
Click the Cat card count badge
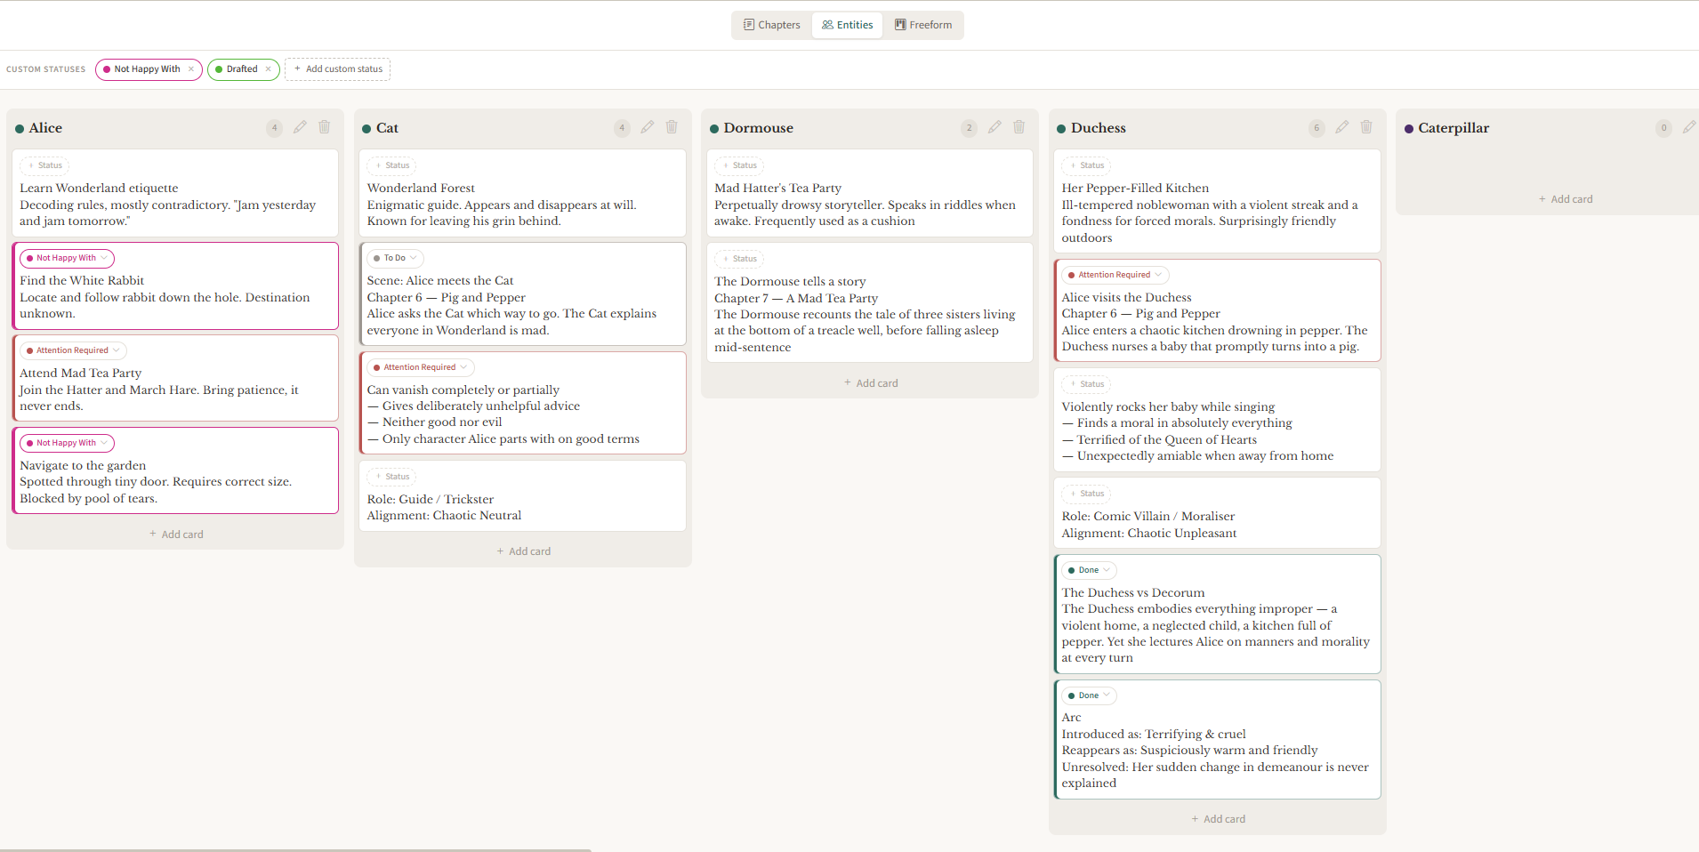tap(622, 128)
